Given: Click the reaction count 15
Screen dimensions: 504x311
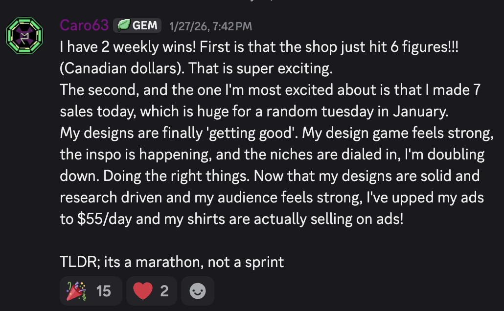Looking at the screenshot, I should click(103, 291).
